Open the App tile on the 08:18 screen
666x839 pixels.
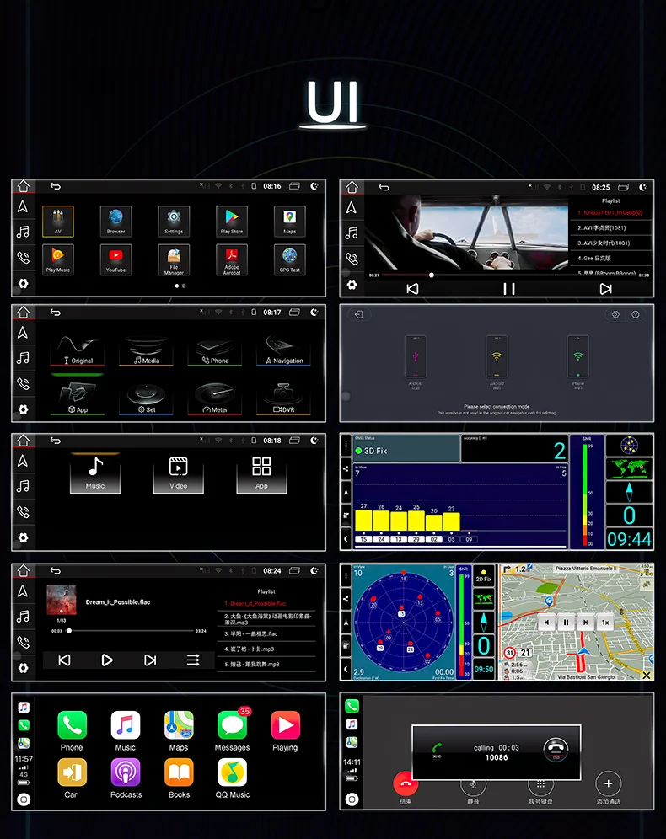tap(261, 473)
